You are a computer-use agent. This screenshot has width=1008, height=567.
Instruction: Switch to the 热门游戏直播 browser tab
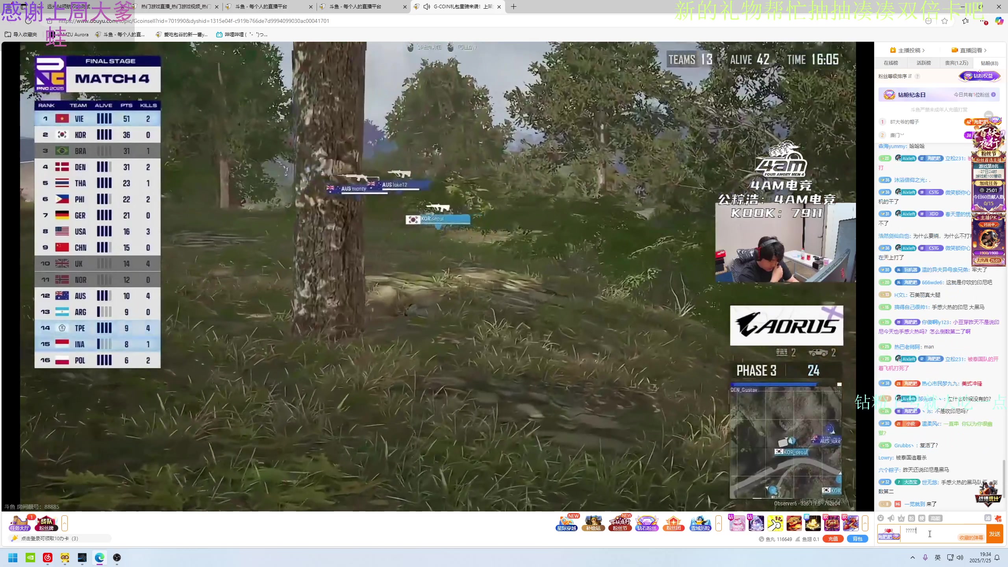[x=176, y=7]
